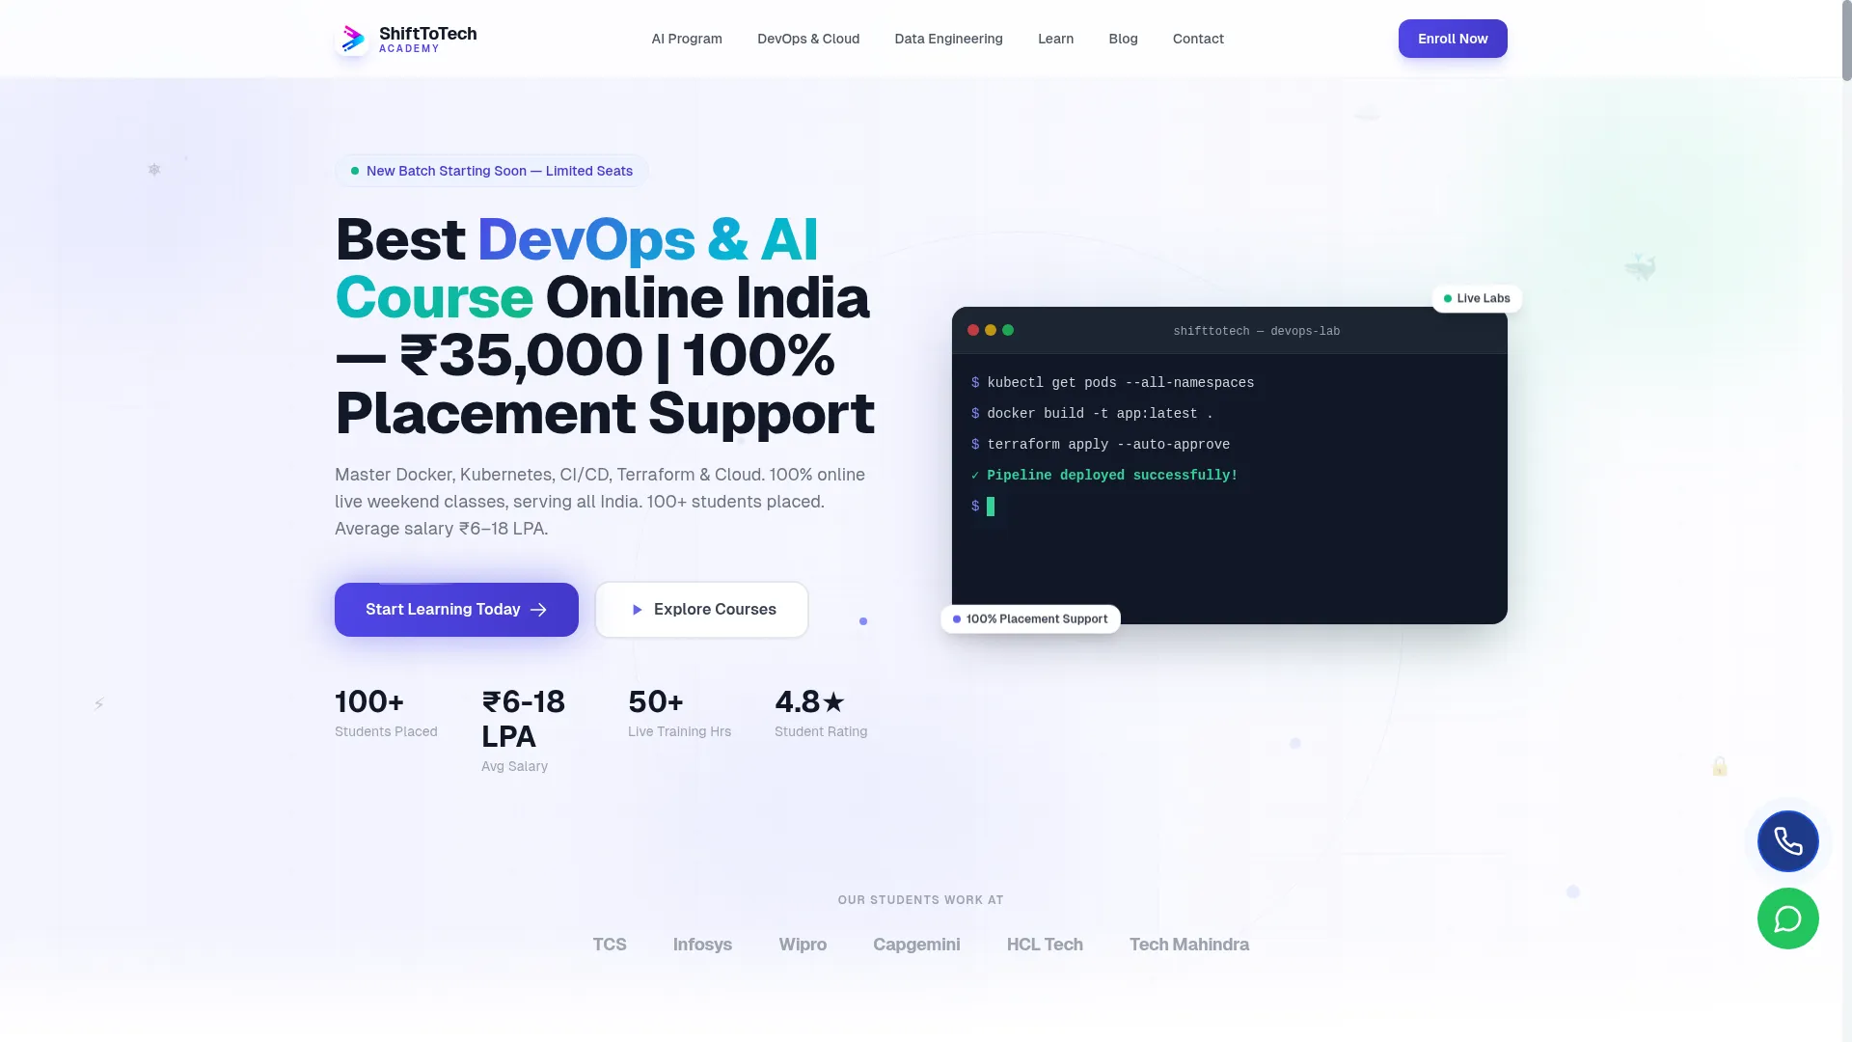Screen dimensions: 1852x1042
Task: Open the Contact nav link
Action: coord(1198,39)
